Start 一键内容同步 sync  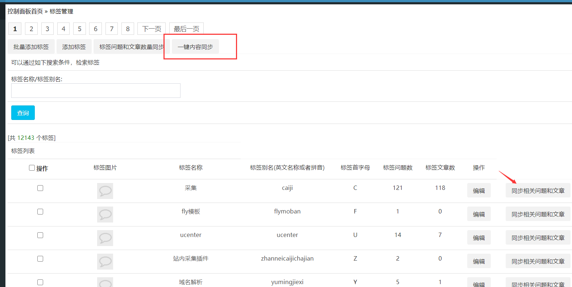pyautogui.click(x=195, y=47)
